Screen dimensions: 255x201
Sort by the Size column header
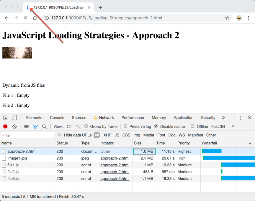(144, 143)
